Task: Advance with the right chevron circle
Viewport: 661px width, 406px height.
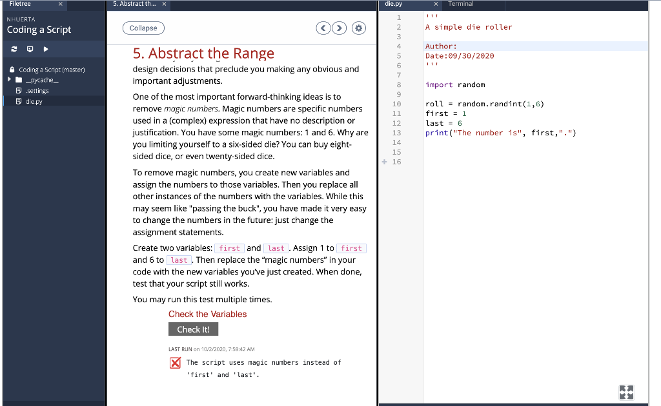Action: [x=339, y=28]
